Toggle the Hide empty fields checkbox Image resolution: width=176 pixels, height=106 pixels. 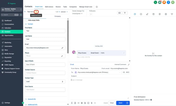(26, 20)
